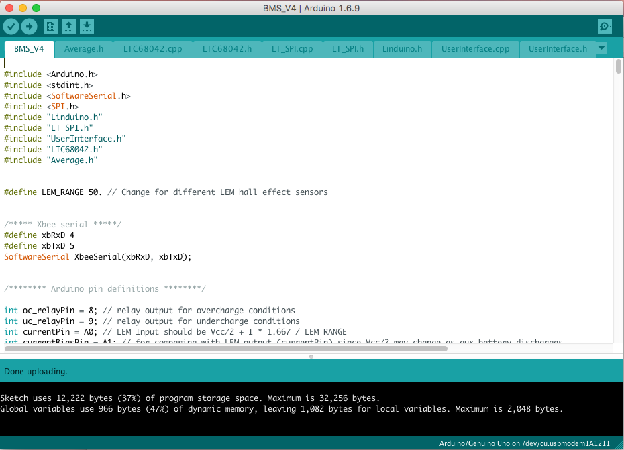Show the Linduino.h tab
This screenshot has height=450, width=624.
coord(402,49)
